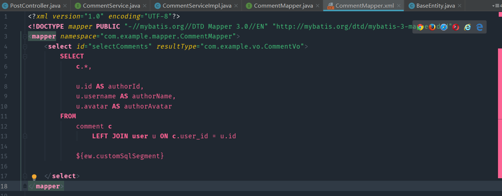Image resolution: width=502 pixels, height=196 pixels.
Task: Close the CommentMapper.java tab
Action: [317, 6]
